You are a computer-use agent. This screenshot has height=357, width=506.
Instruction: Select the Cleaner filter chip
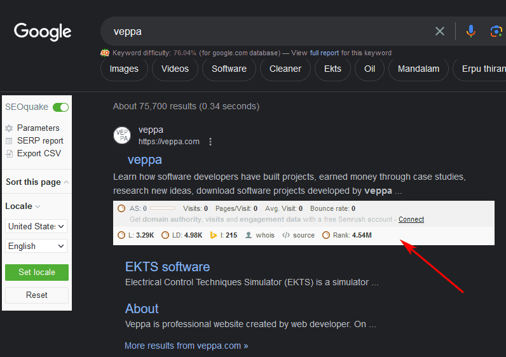tap(285, 69)
